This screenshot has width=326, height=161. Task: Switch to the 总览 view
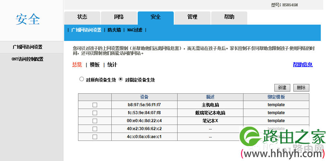pyautogui.click(x=77, y=65)
